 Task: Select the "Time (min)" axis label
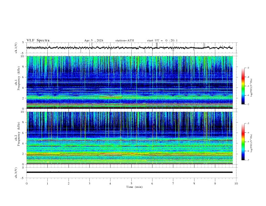[134, 187]
